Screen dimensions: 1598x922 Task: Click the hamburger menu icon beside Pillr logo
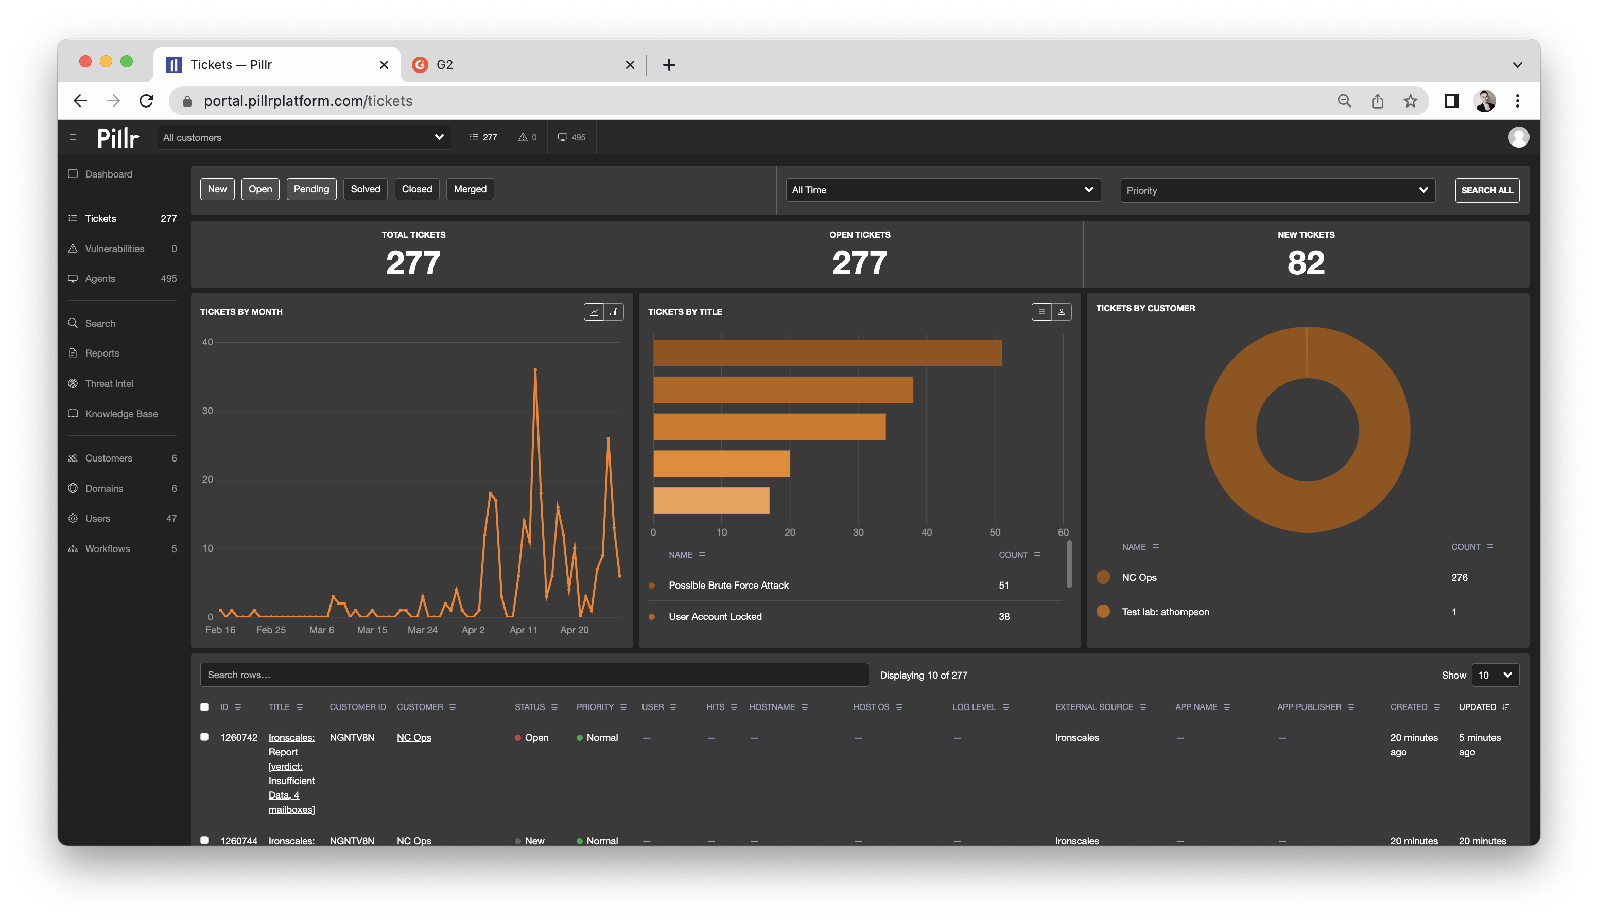(x=73, y=137)
